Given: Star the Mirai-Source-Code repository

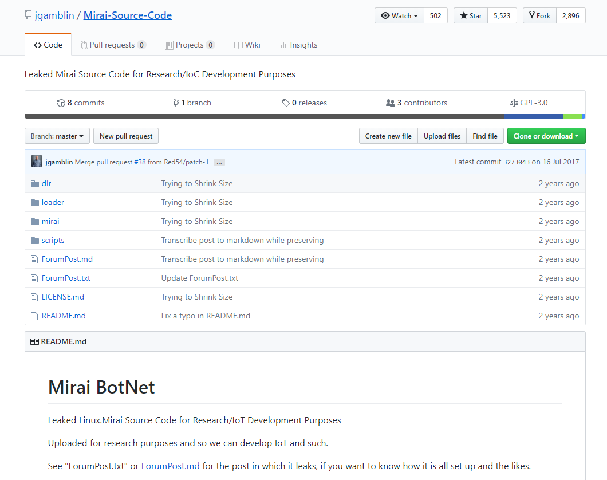Looking at the screenshot, I should 471,16.
